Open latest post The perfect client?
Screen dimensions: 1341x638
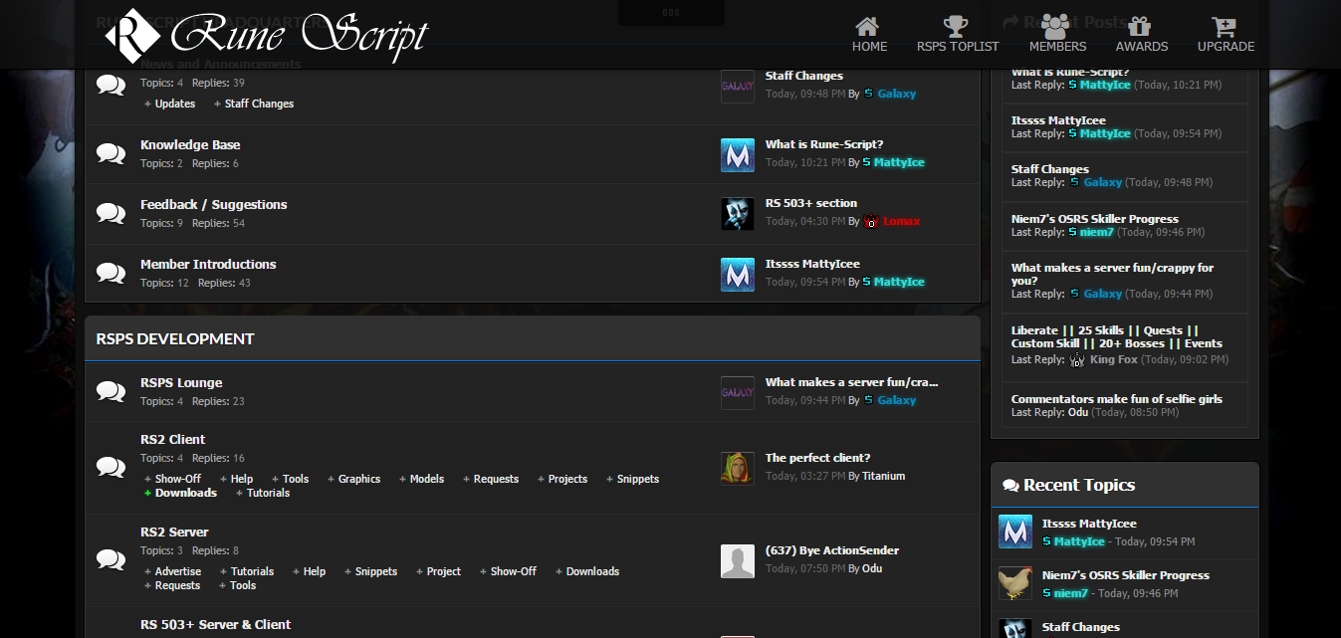coord(818,458)
